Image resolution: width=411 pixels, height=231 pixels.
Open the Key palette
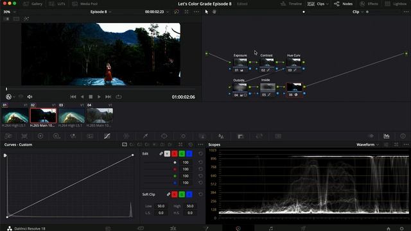point(240,136)
